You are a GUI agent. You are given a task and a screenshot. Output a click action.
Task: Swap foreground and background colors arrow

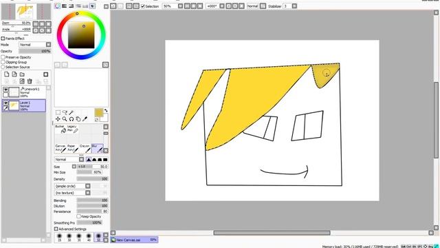click(x=106, y=110)
